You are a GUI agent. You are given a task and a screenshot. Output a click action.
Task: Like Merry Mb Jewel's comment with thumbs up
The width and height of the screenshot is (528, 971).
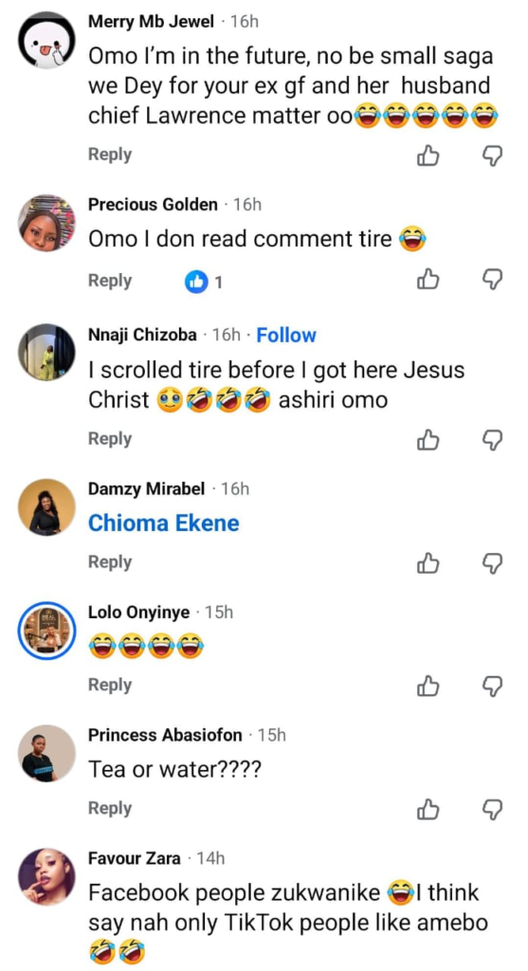428,156
